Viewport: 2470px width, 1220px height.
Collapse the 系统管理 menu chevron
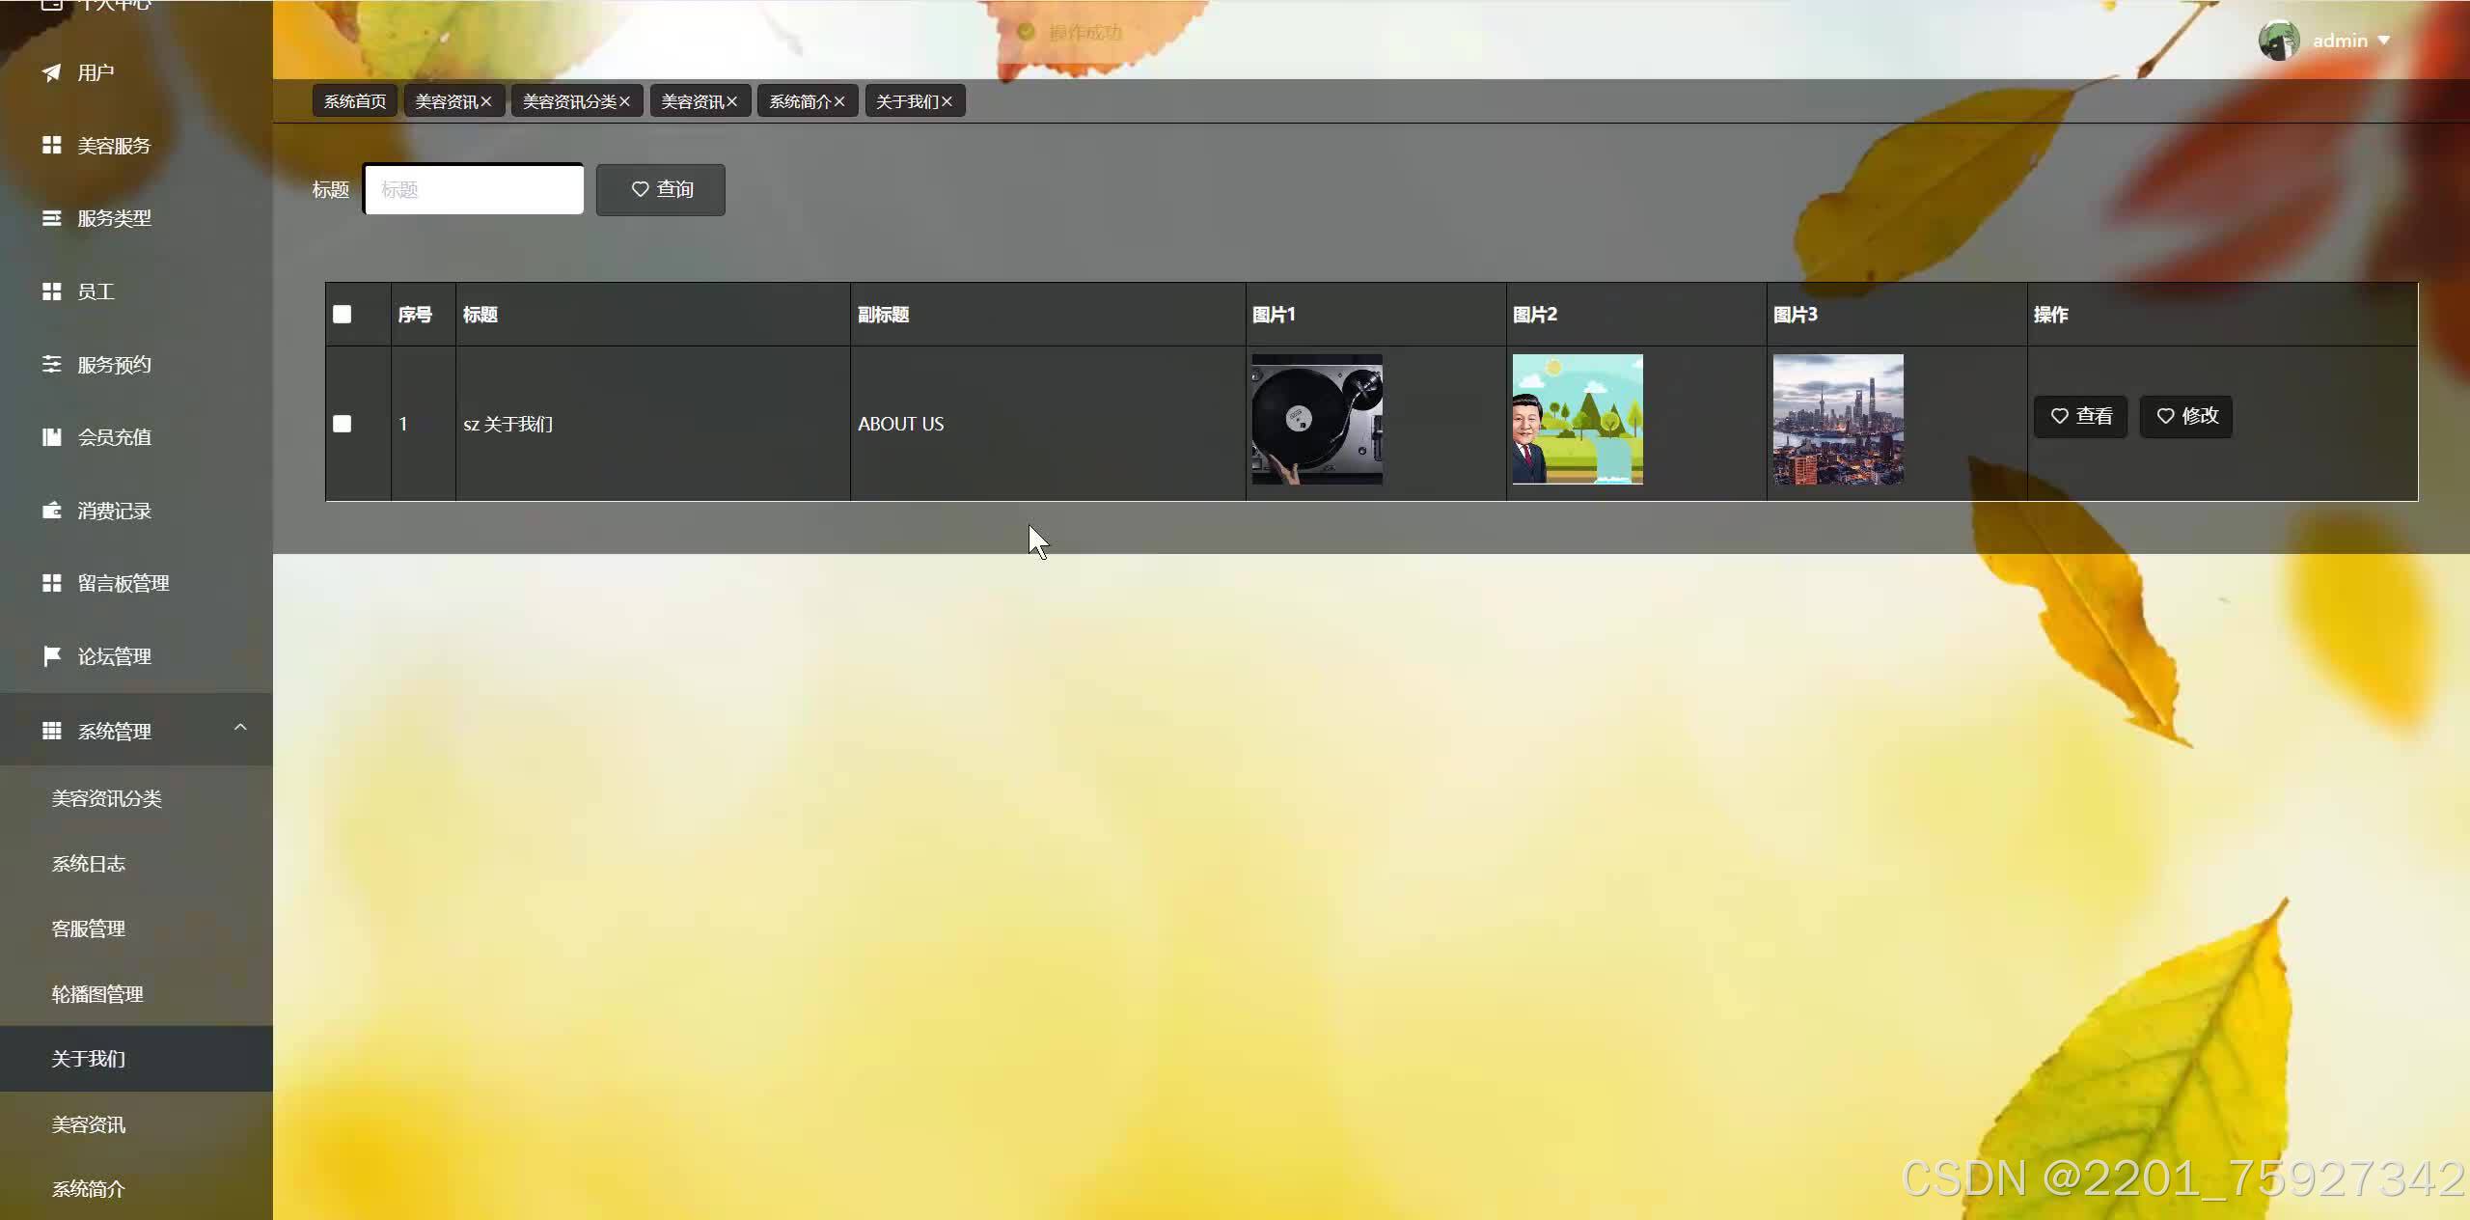click(240, 728)
